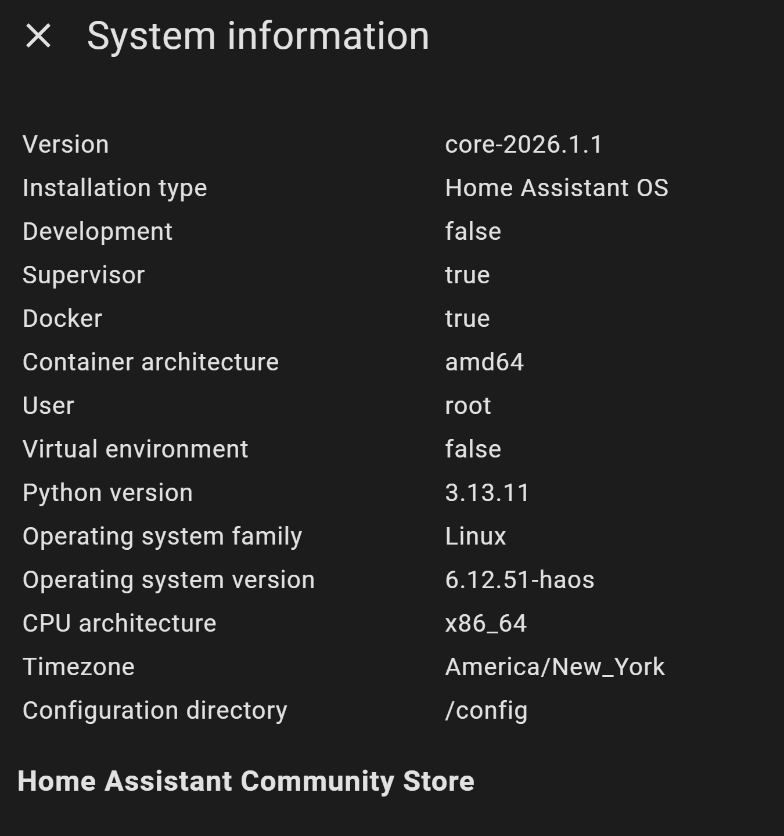Click the Virtual environment label
784x836 pixels.
point(135,449)
